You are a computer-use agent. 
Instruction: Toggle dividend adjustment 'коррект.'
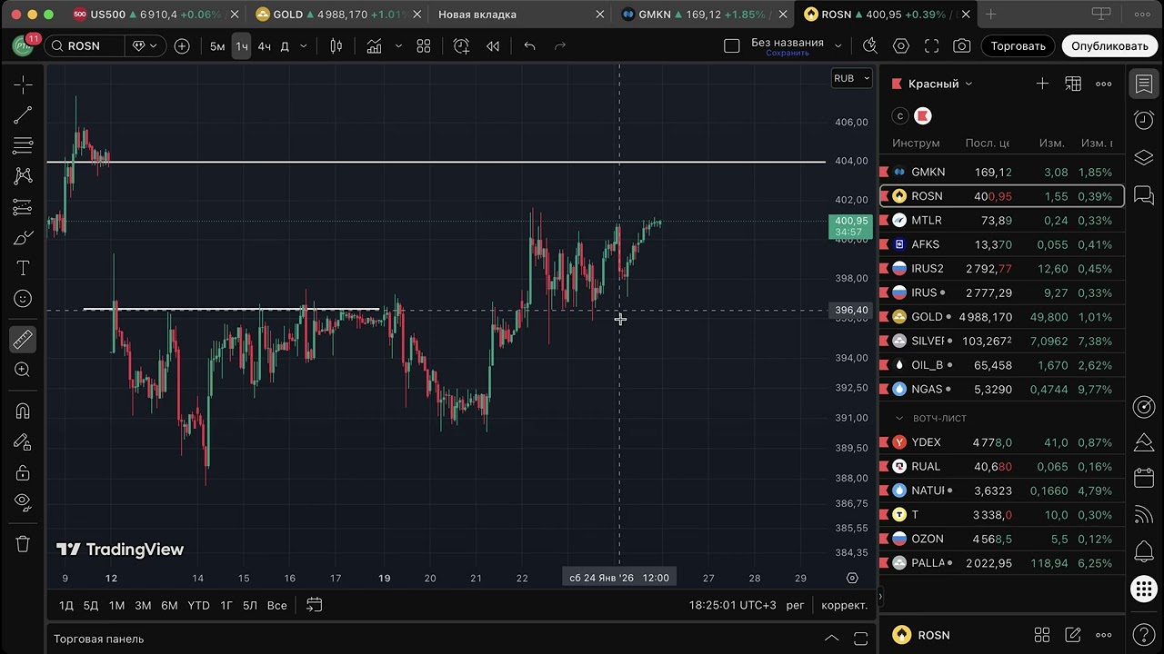[845, 605]
